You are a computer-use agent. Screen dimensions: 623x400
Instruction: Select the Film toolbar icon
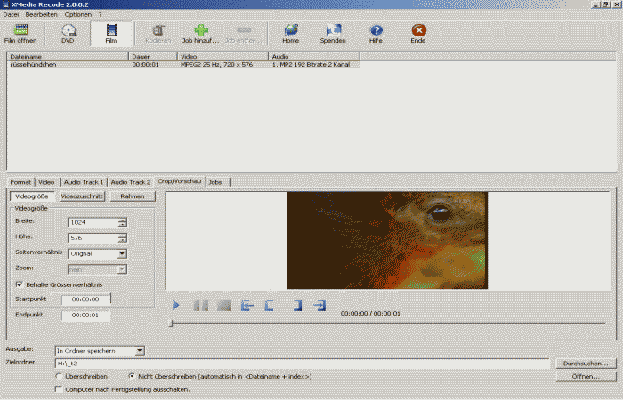click(x=111, y=31)
